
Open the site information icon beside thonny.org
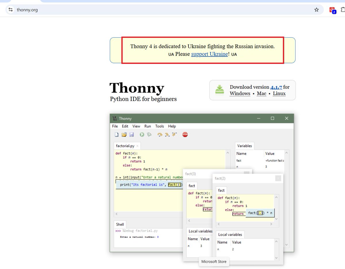click(11, 10)
